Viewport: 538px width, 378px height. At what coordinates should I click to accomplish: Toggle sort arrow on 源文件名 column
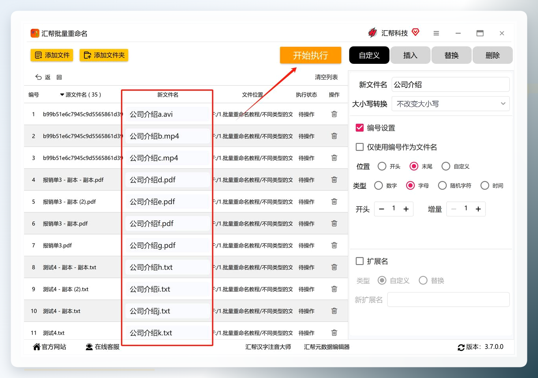(x=62, y=95)
